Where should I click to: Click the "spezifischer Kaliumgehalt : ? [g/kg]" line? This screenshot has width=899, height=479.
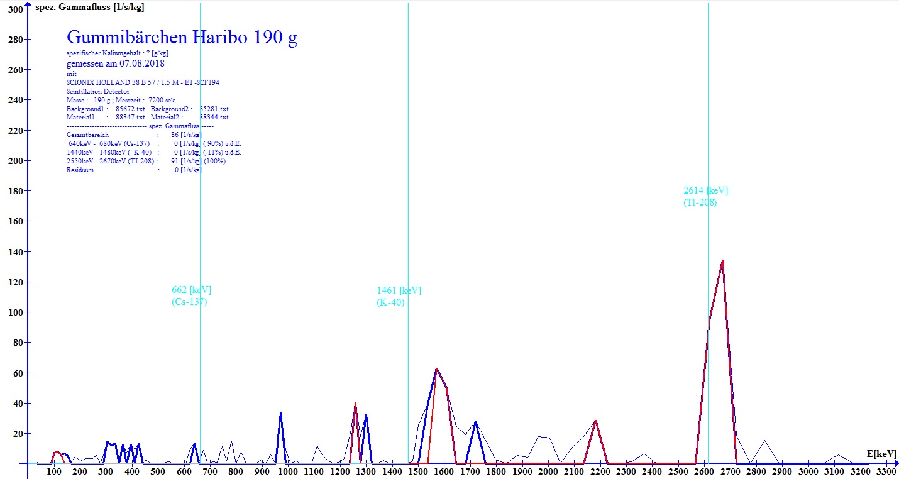118,53
